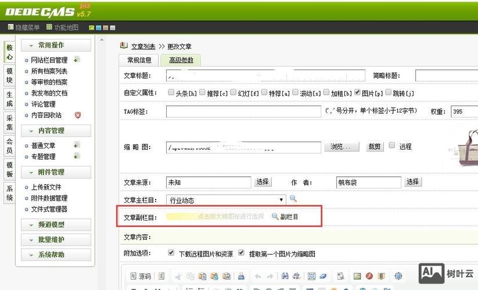Check the 滚动[s] attribute checkbox
The width and height of the screenshot is (478, 290).
click(x=295, y=92)
